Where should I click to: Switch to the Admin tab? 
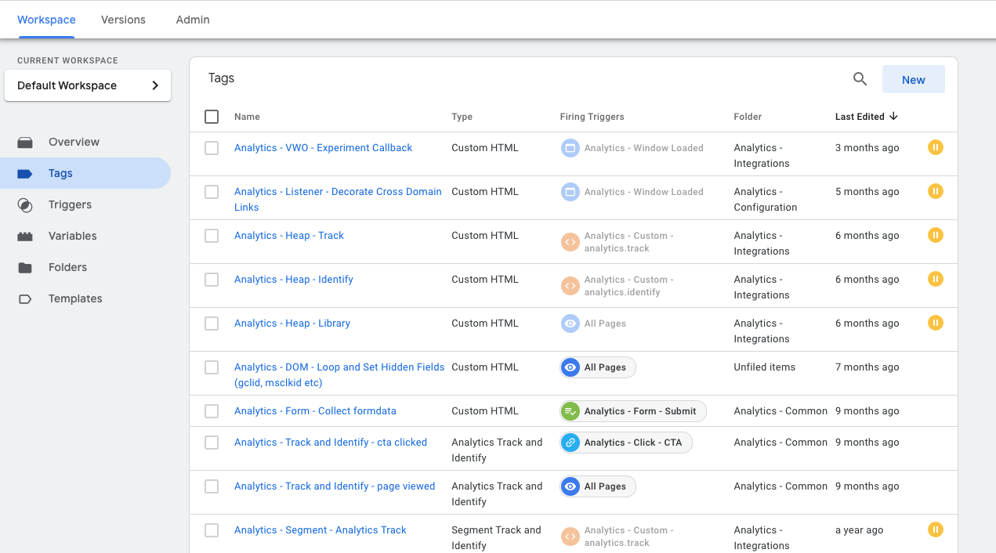point(193,20)
